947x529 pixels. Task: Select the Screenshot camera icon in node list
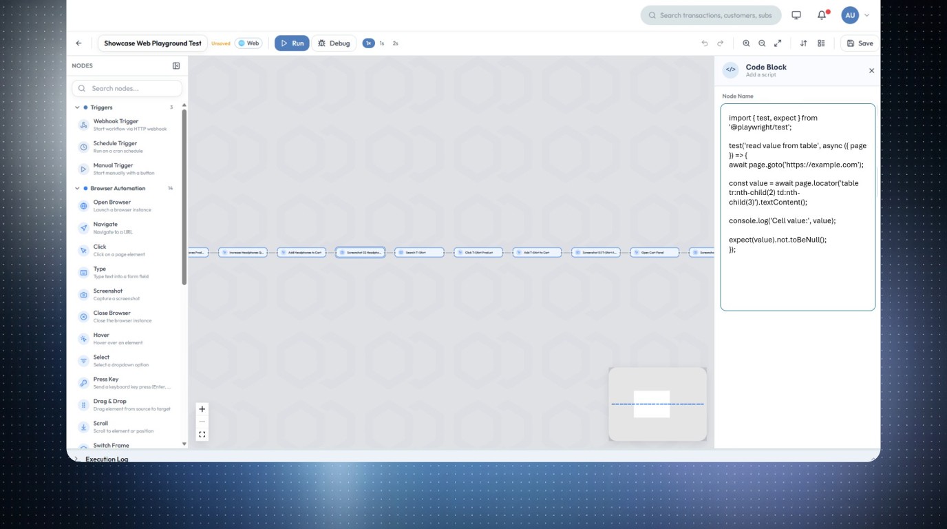tap(83, 295)
